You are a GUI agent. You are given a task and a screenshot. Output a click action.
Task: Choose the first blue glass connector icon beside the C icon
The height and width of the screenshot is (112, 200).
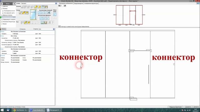(39, 12)
